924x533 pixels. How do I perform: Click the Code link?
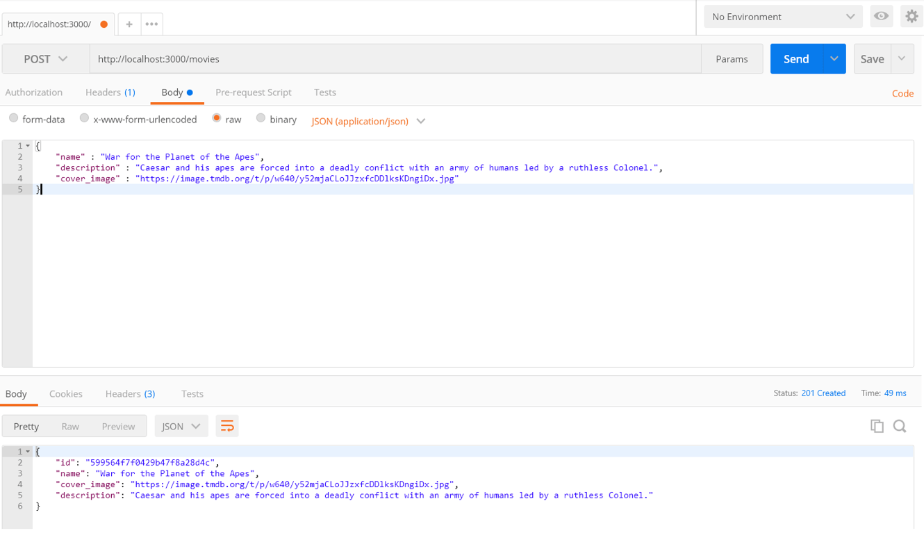click(x=902, y=94)
